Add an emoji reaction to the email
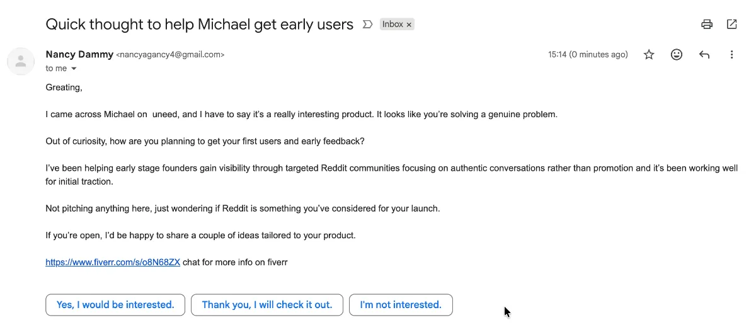This screenshot has height=327, width=756. click(677, 55)
